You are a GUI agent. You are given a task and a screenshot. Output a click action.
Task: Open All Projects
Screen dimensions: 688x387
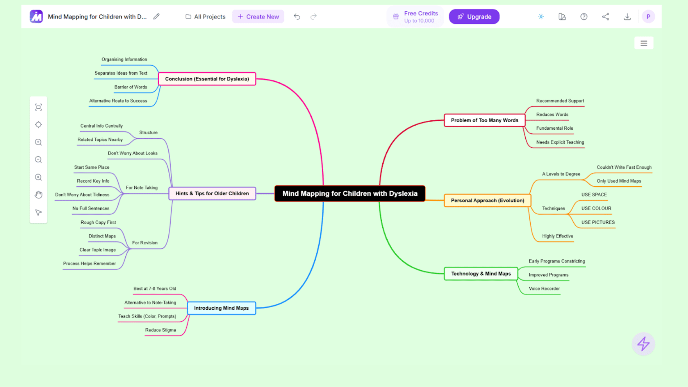click(205, 16)
